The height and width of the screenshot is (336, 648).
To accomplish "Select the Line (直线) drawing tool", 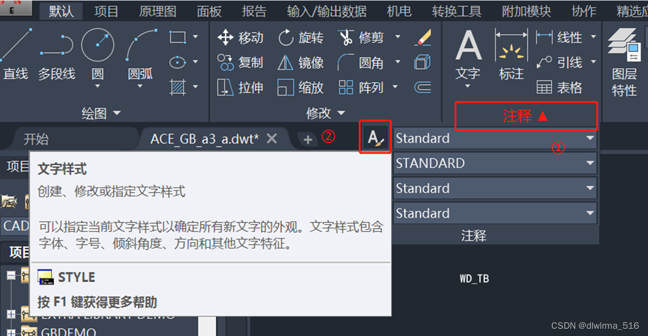I will pyautogui.click(x=15, y=53).
